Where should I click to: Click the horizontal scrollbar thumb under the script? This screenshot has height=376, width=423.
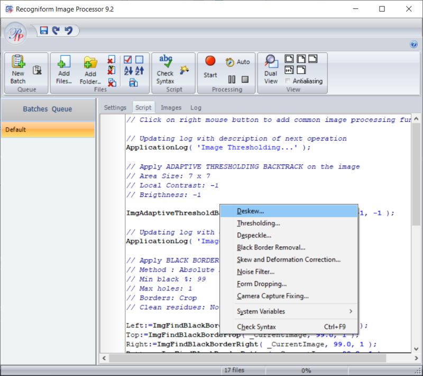[247, 358]
